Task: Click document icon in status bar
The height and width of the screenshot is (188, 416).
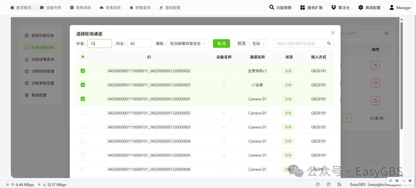Action: pos(329,185)
